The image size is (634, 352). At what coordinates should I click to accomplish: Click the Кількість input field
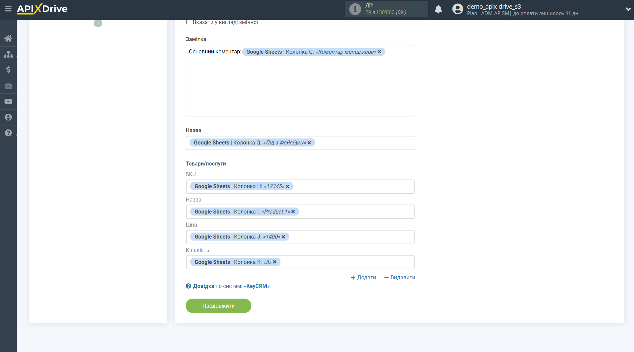pyautogui.click(x=300, y=262)
